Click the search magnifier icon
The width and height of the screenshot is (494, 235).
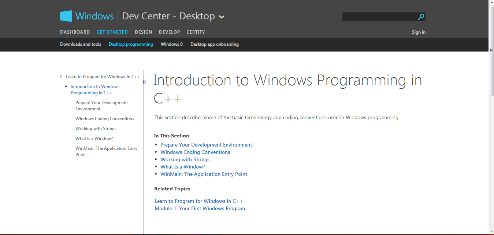[x=421, y=16]
